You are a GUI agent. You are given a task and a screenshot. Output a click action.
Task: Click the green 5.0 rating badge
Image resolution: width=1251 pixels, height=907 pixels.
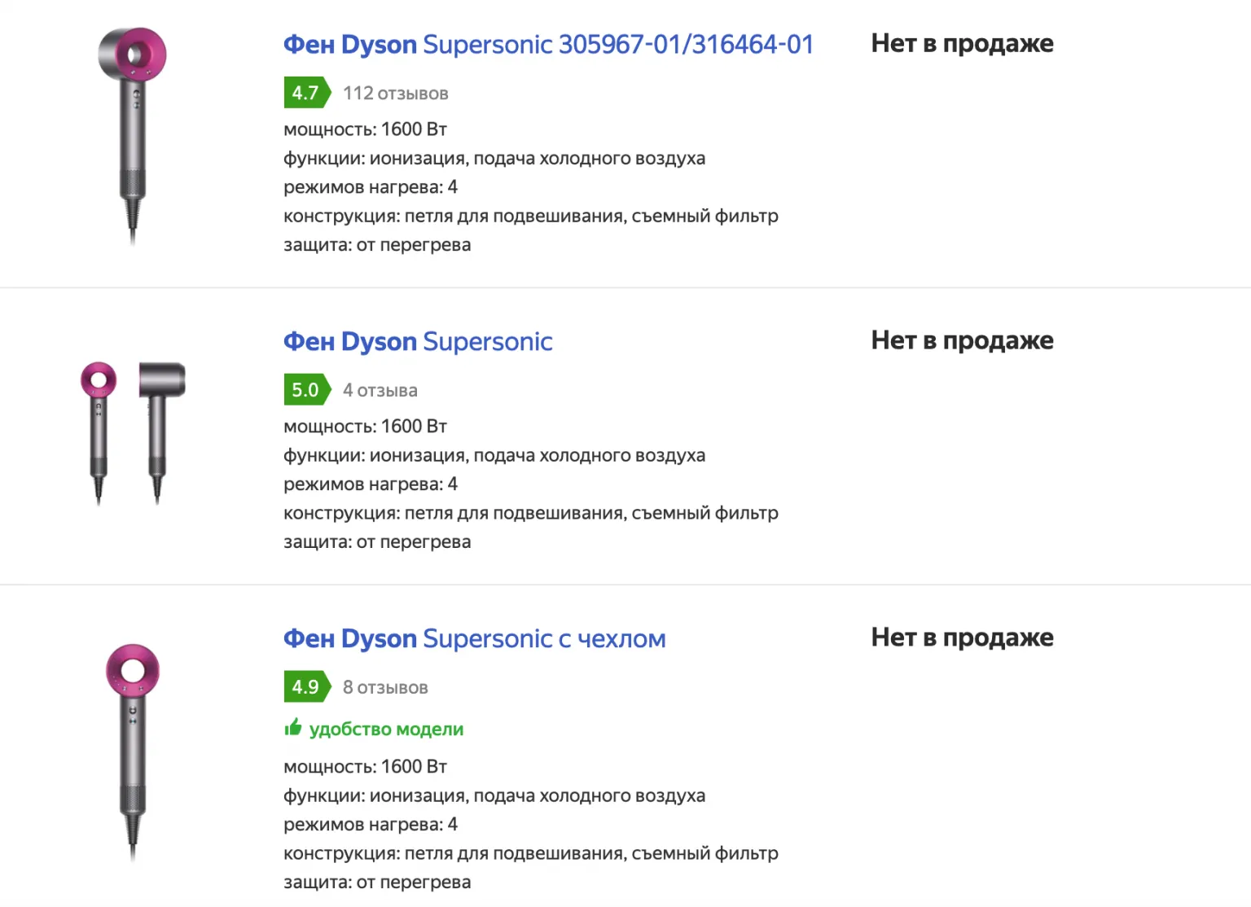click(x=306, y=390)
